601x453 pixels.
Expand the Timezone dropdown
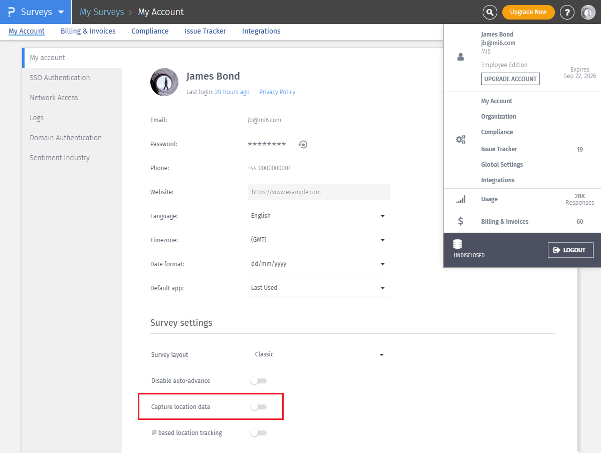[318, 240]
